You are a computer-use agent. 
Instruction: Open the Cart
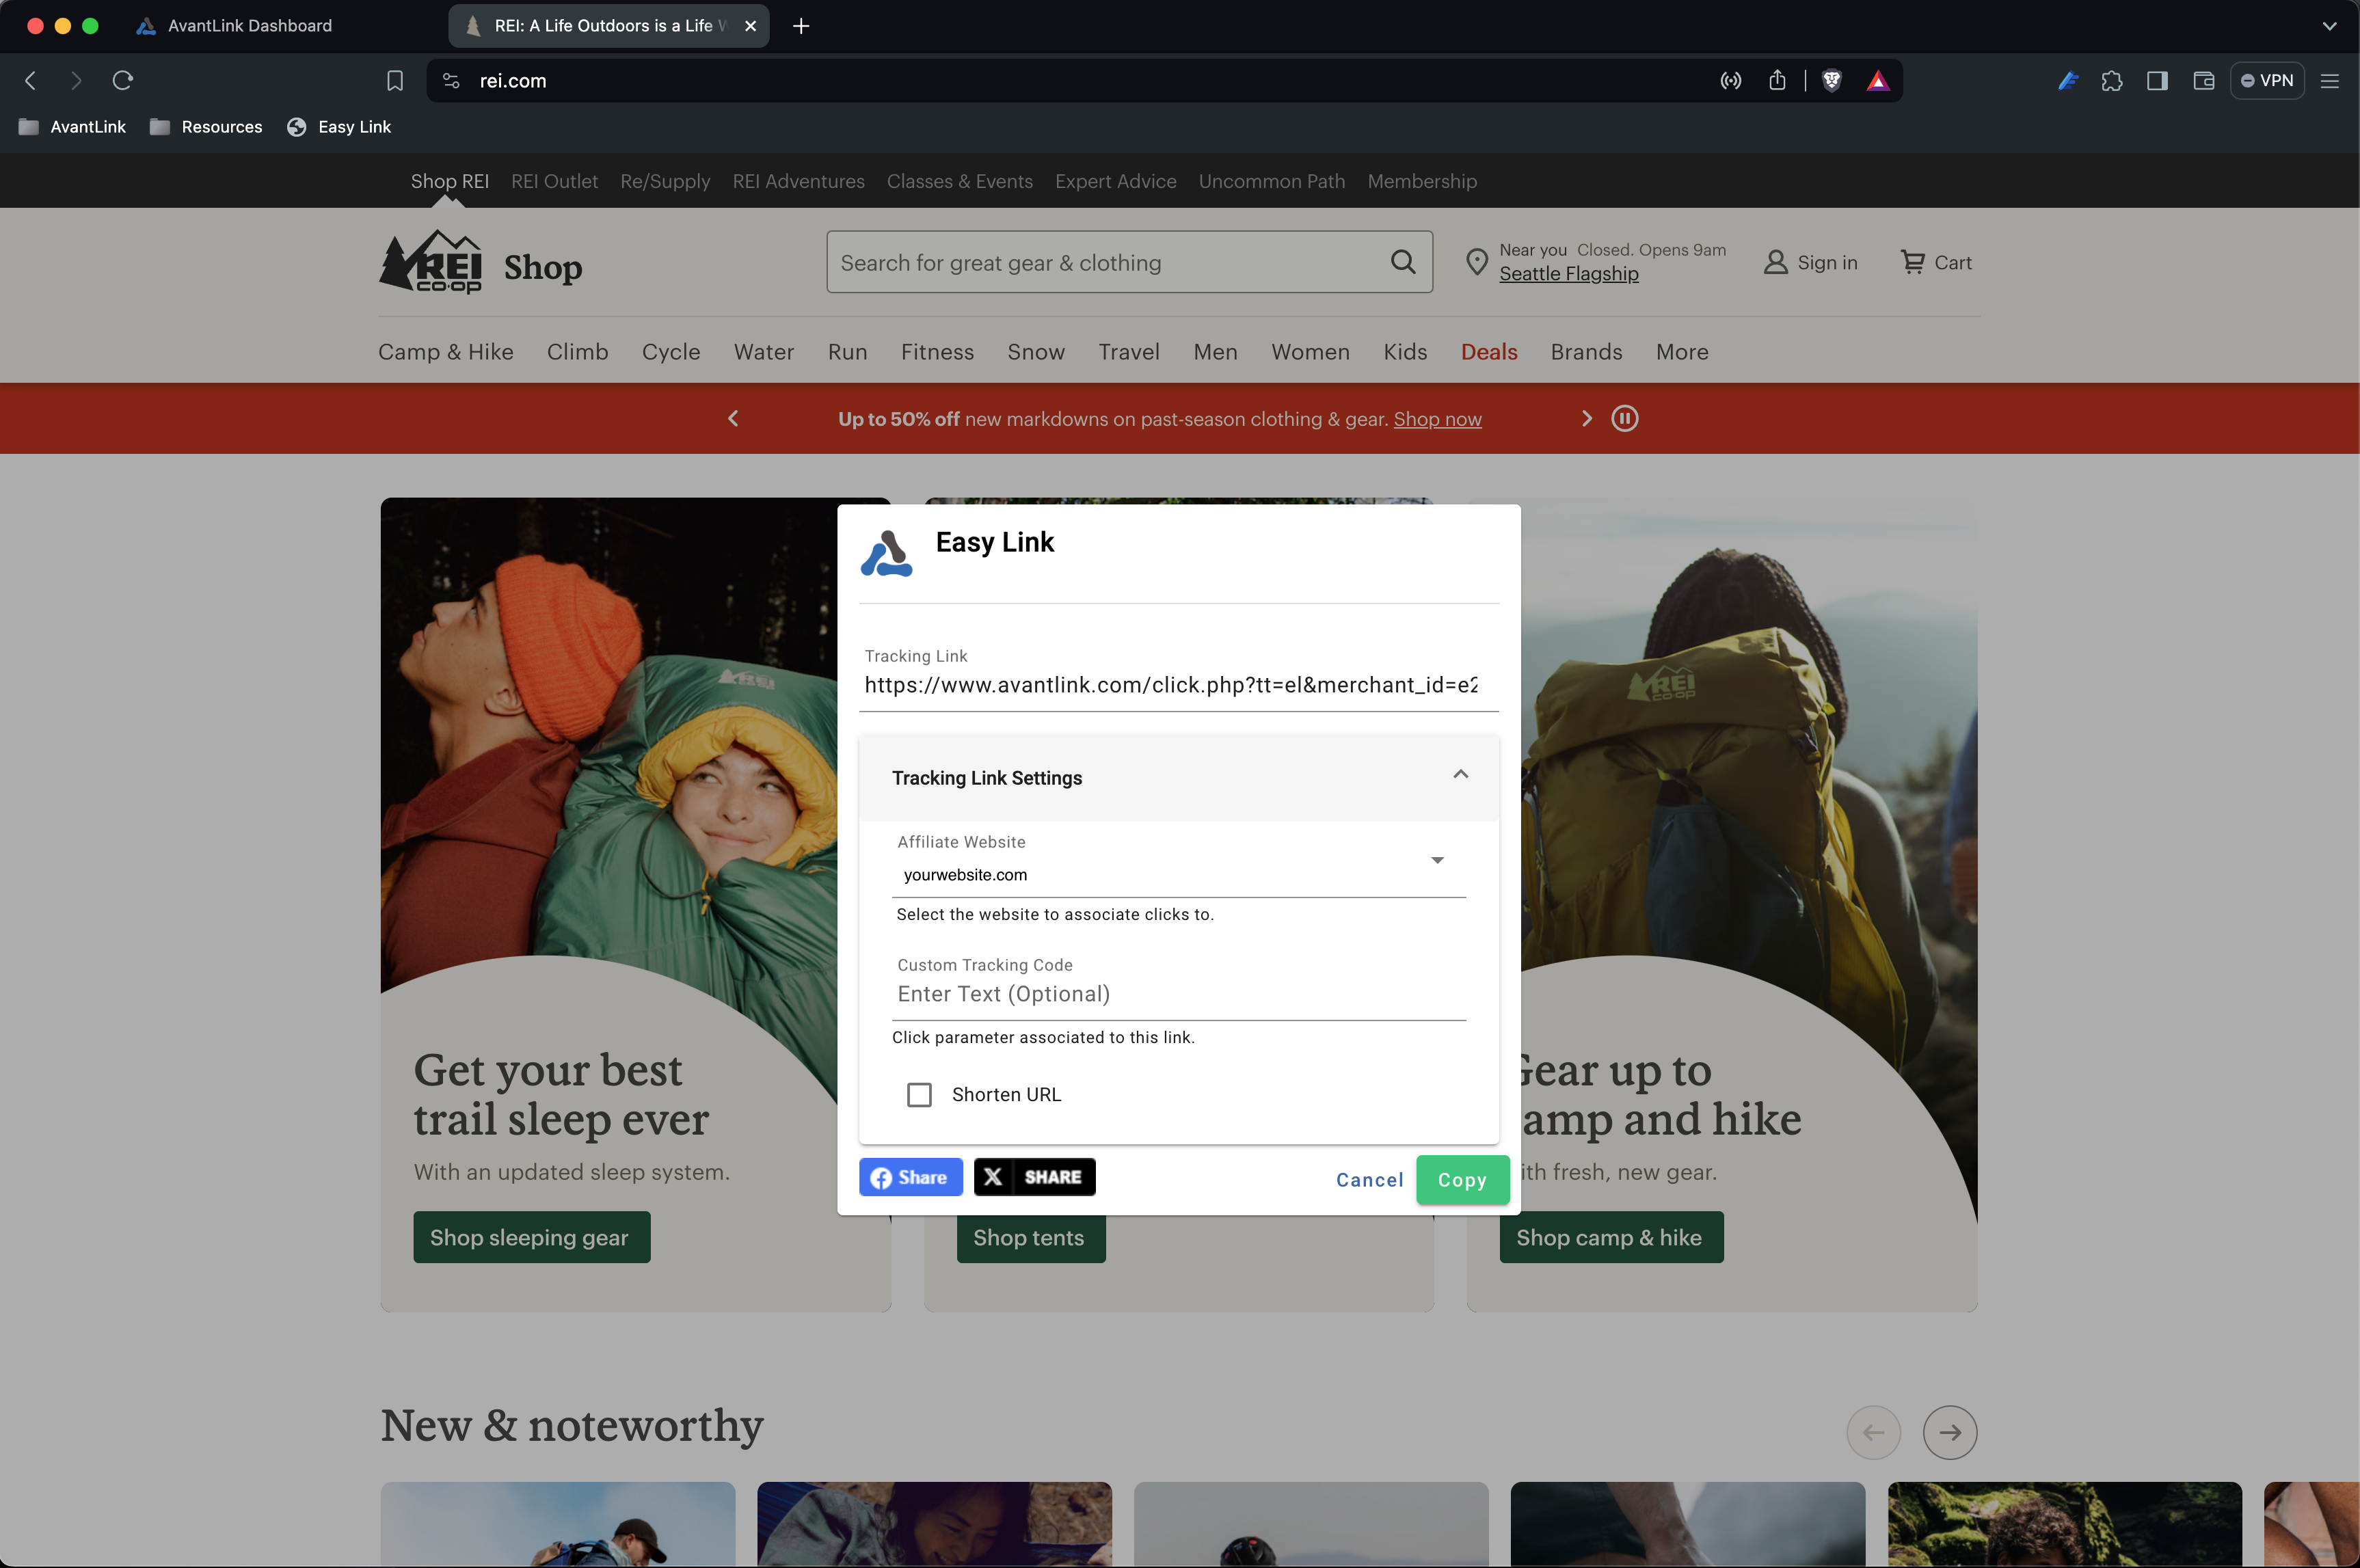tap(1936, 262)
